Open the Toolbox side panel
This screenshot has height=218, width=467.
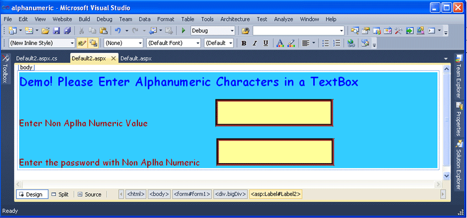click(5, 69)
